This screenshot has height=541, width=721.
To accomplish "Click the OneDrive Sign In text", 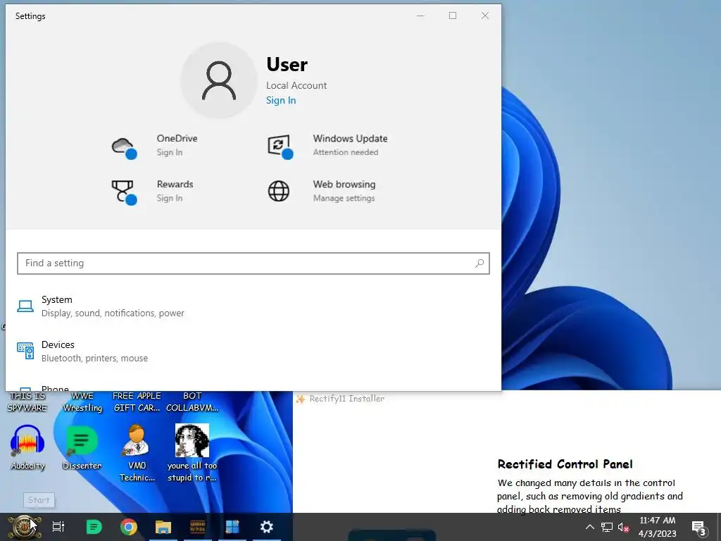I will coord(169,152).
